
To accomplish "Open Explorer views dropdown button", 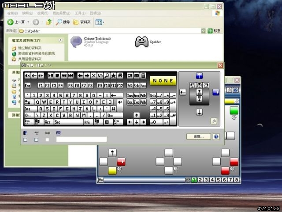I will tap(100, 22).
